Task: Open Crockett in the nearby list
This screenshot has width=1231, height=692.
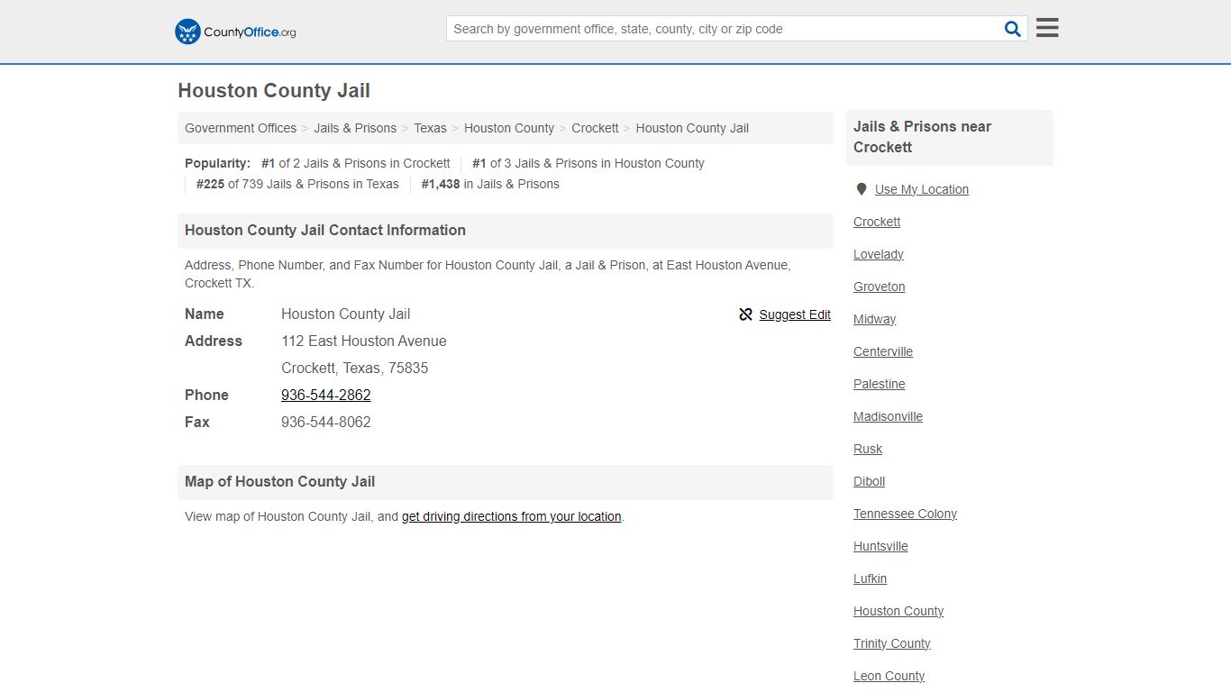Action: [x=877, y=222]
